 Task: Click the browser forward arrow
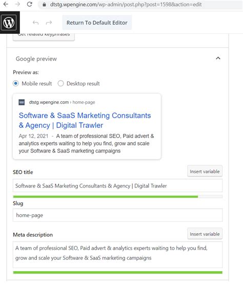coord(17,4)
